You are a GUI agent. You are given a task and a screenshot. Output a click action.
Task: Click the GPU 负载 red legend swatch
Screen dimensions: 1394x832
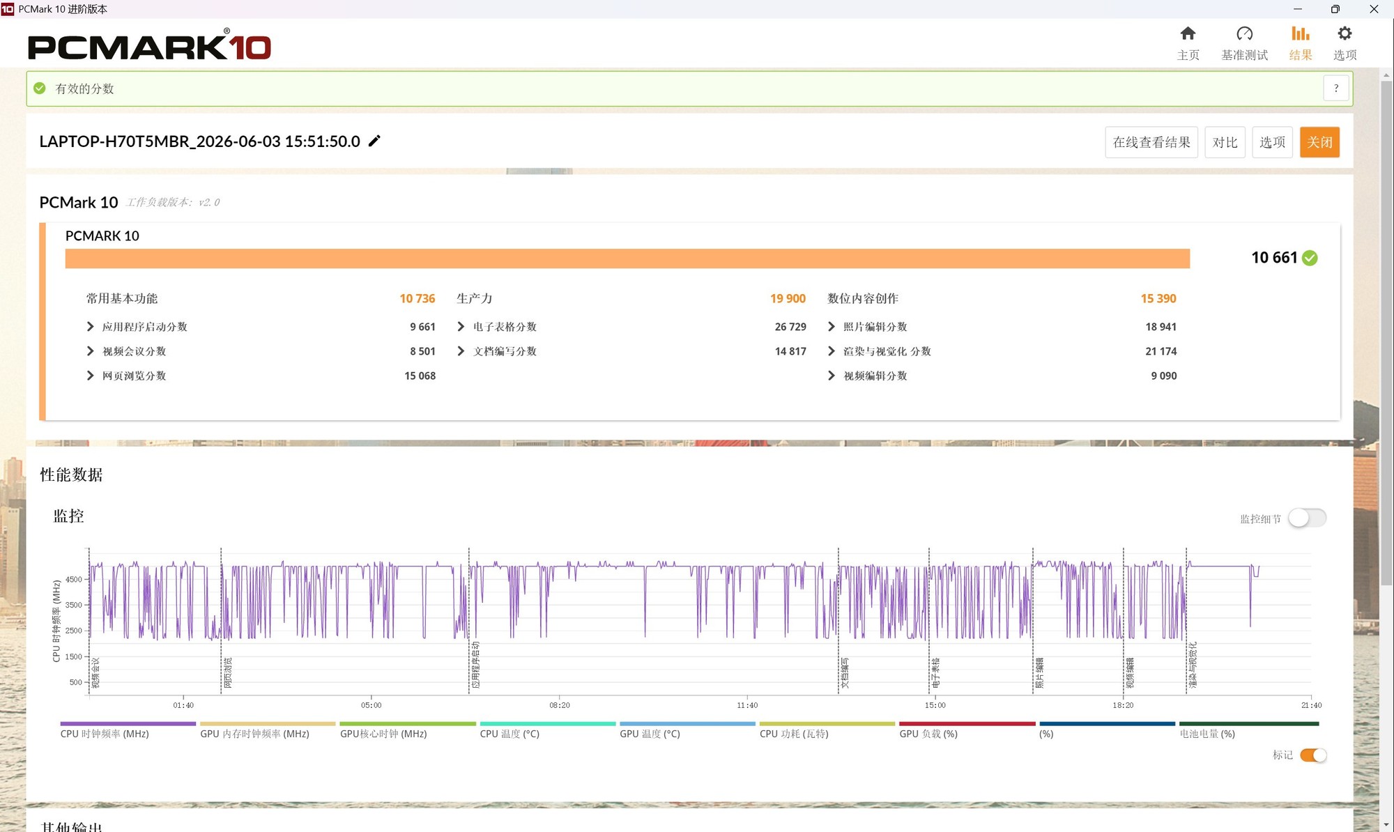tap(967, 723)
